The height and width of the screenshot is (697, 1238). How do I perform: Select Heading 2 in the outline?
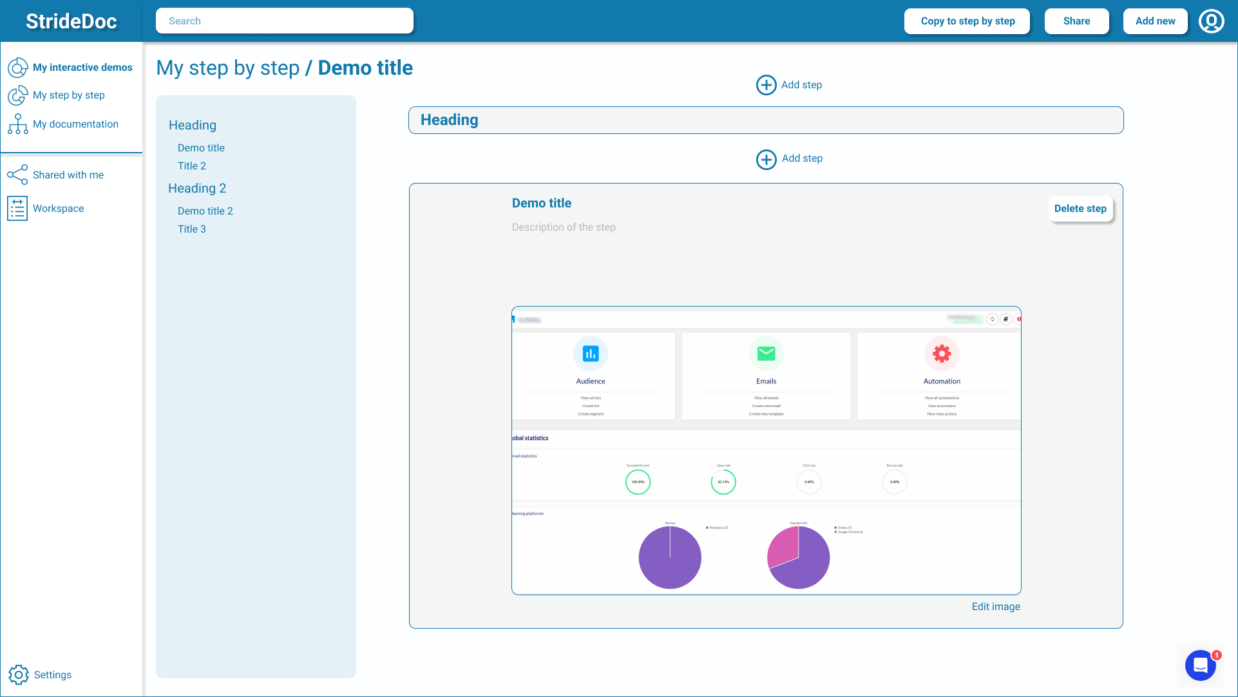pyautogui.click(x=197, y=188)
